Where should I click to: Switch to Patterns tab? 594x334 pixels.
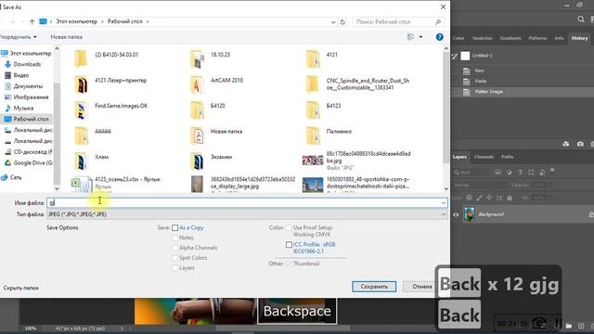[537, 38]
